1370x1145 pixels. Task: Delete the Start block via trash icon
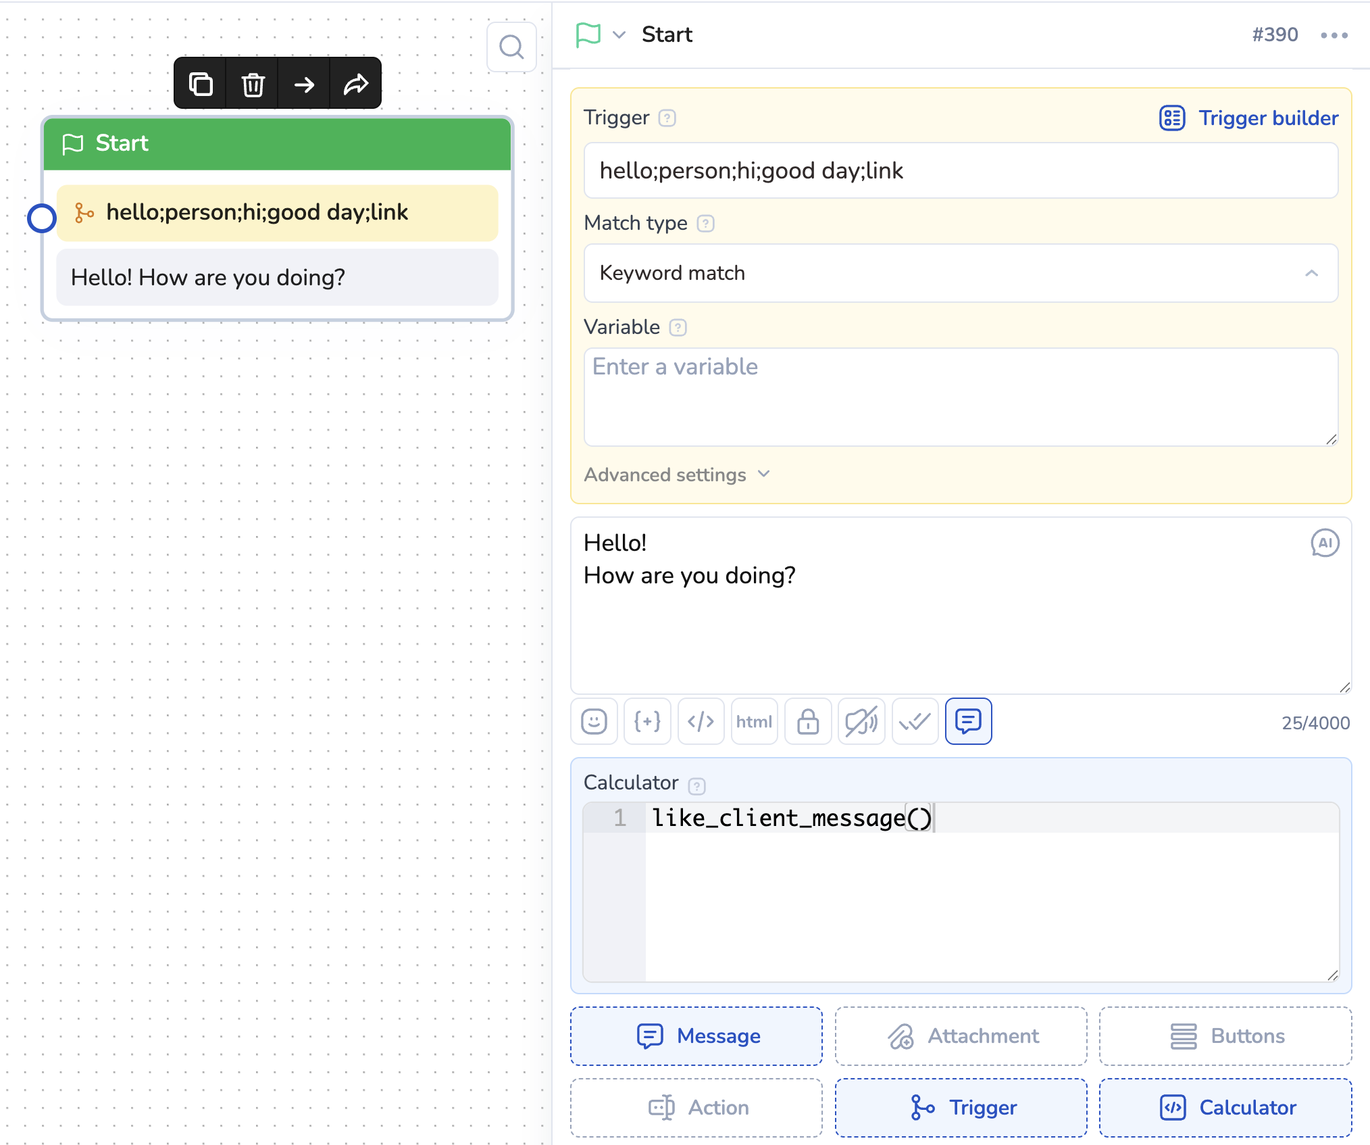coord(253,84)
